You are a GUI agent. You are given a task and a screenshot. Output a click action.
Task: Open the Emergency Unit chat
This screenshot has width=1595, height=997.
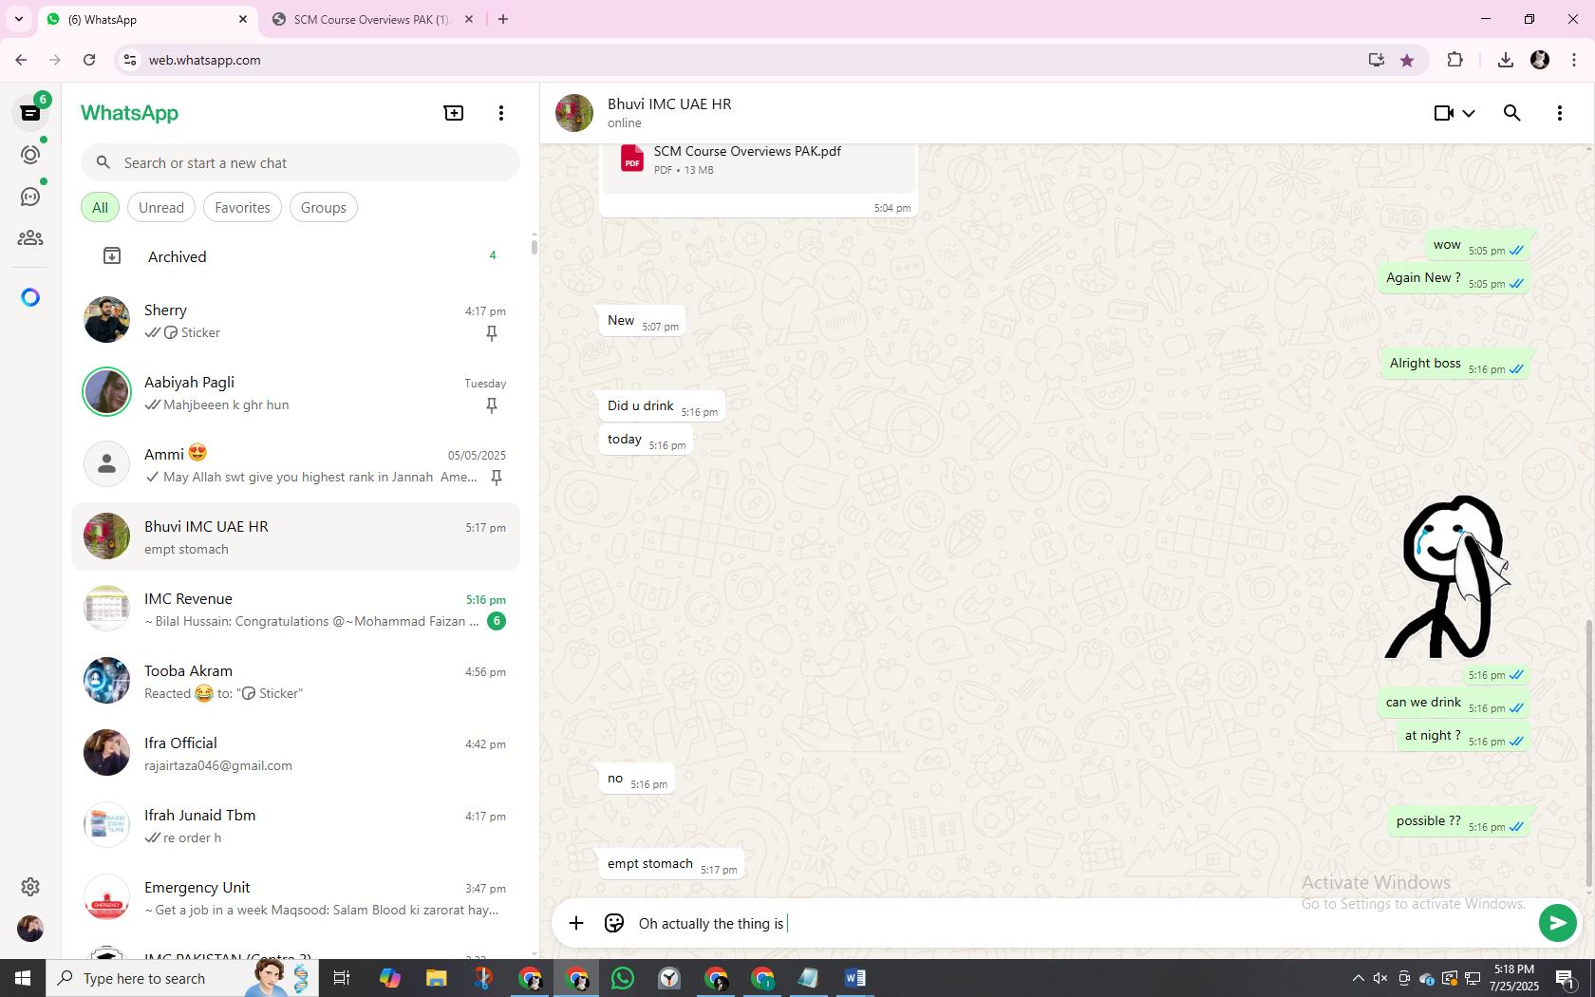[295, 897]
